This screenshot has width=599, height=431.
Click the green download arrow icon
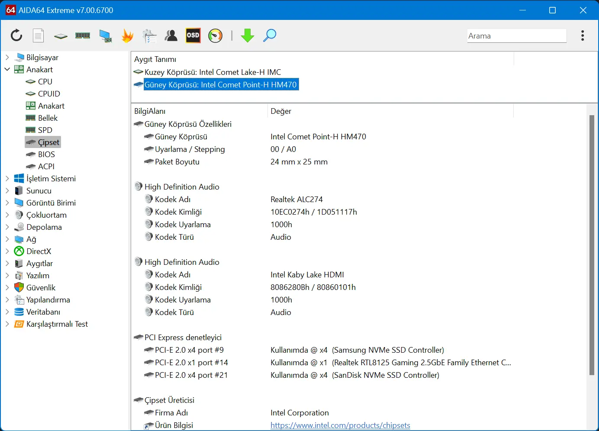[247, 35]
